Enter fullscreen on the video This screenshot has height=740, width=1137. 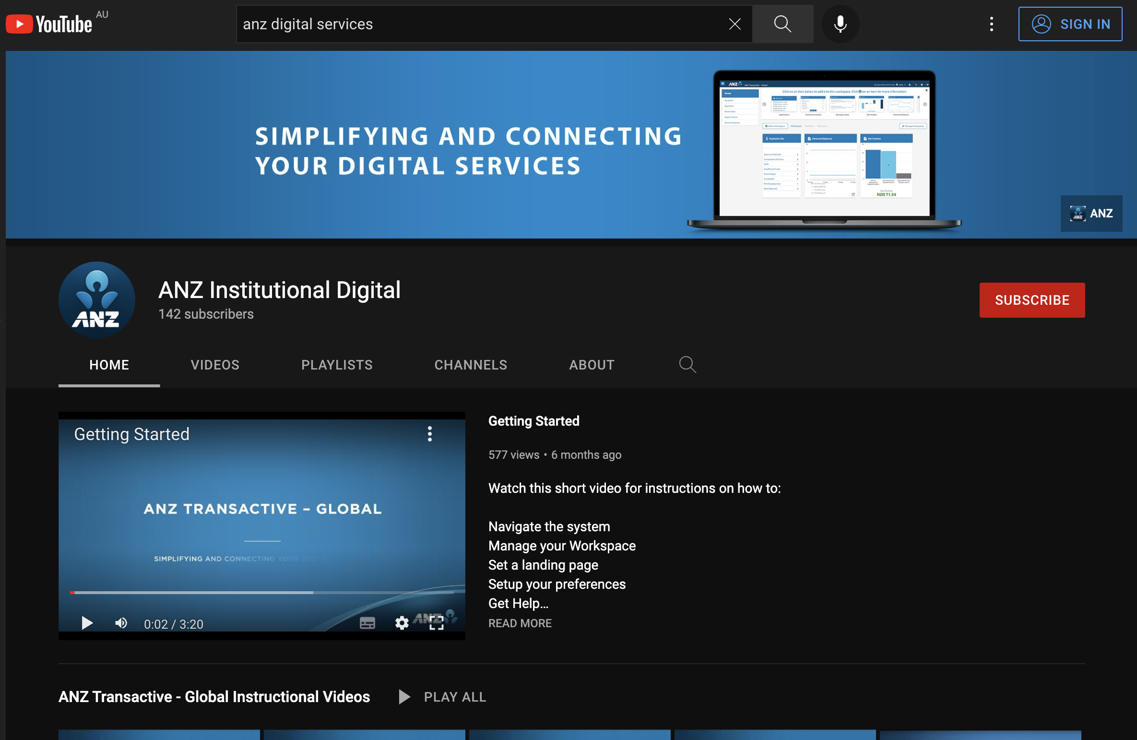point(436,623)
